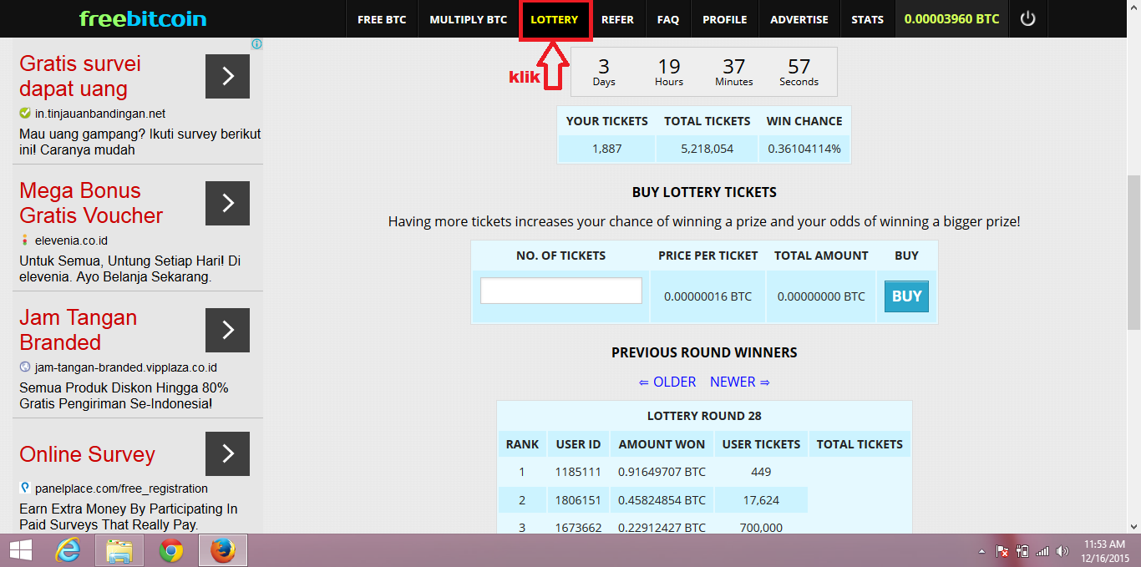This screenshot has width=1141, height=567.
Task: Open File Explorer from the taskbar
Action: (x=119, y=550)
